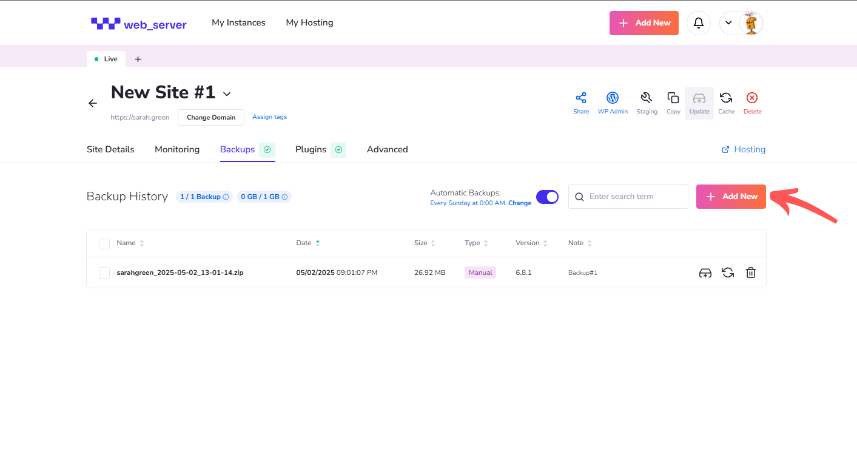The image size is (857, 474).
Task: Open the user profile dropdown menu
Action: point(741,23)
